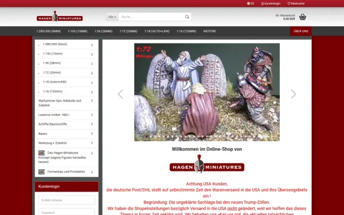Expand sidebar 1:16 (120mm) chevron

[92, 92]
